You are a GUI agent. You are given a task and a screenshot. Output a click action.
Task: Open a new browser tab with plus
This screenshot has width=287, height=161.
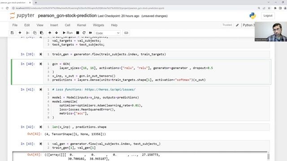pyautogui.click(x=36, y=3)
